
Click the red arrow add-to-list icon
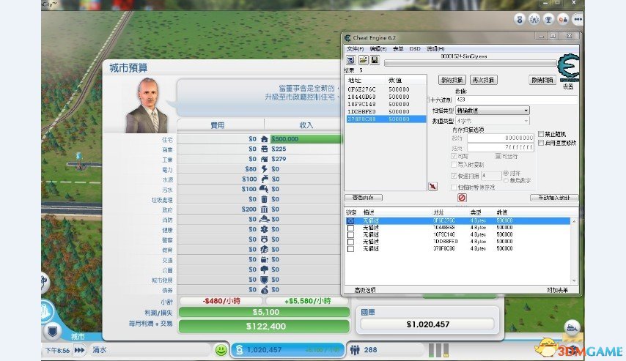(432, 187)
